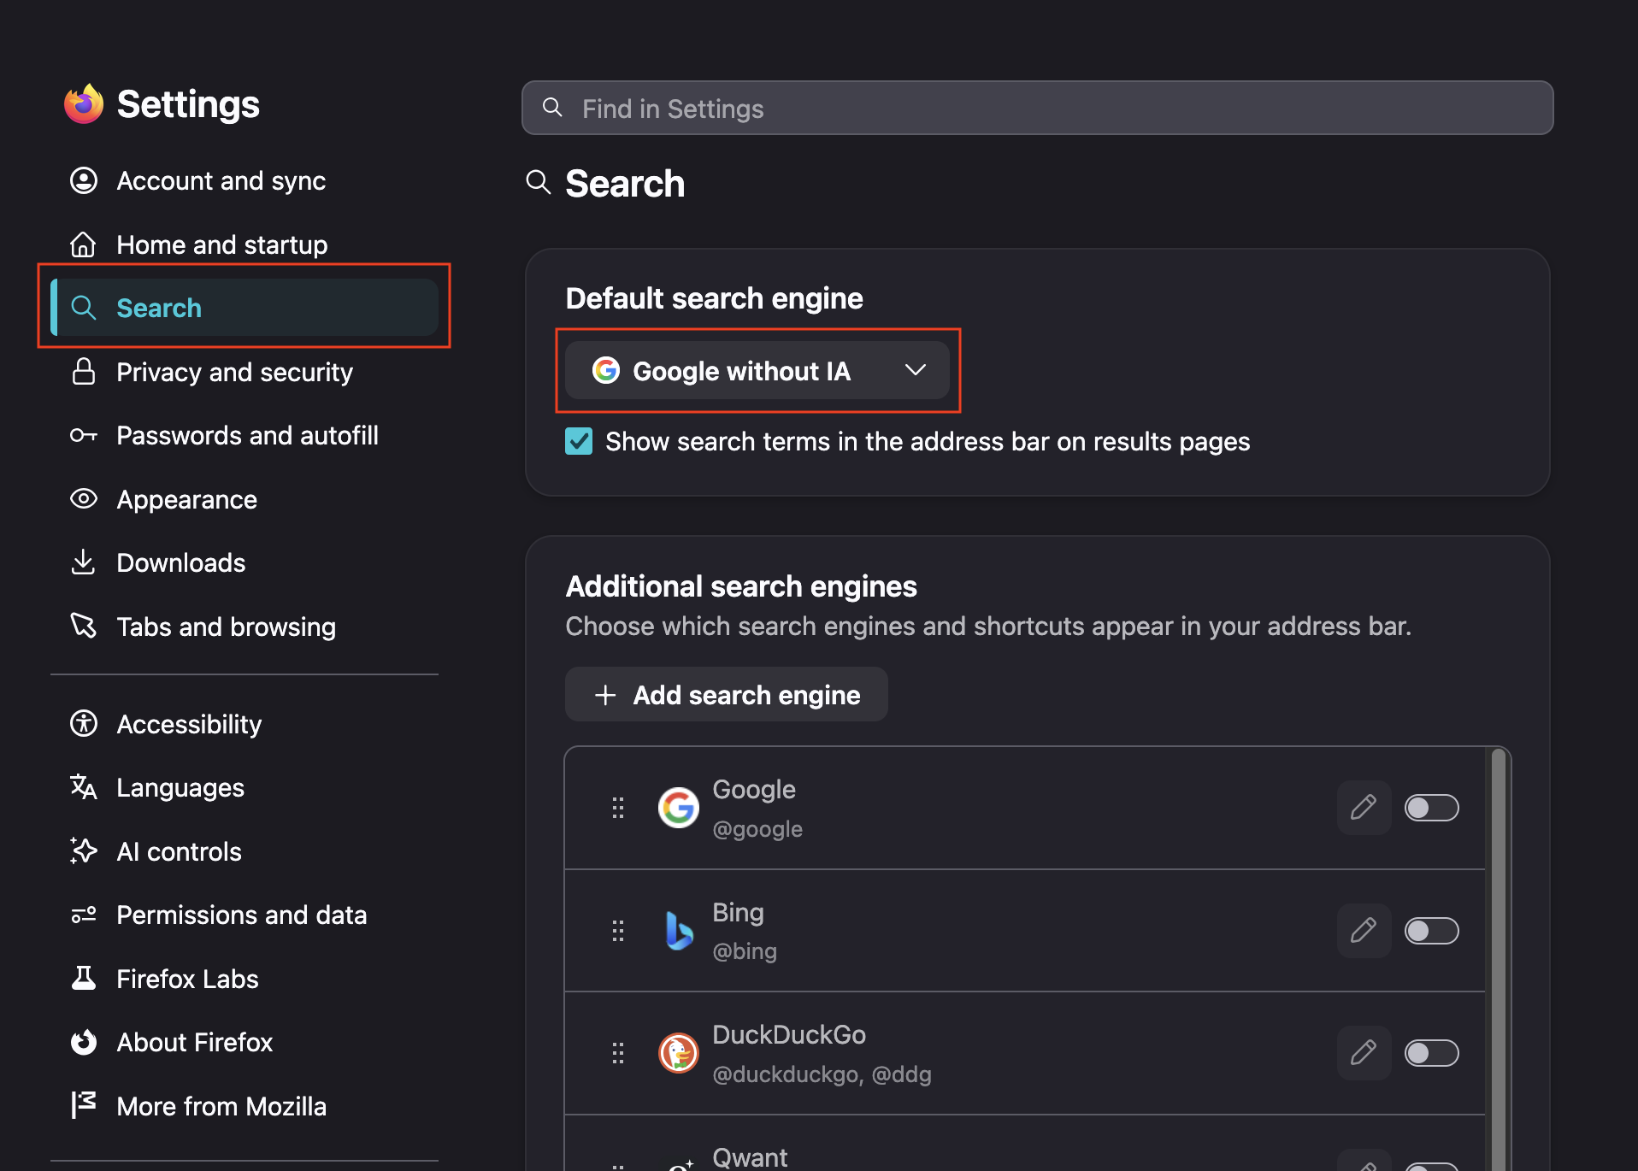Click inside the Find in Settings field
Screen dimensions: 1638x1171
coord(1037,109)
